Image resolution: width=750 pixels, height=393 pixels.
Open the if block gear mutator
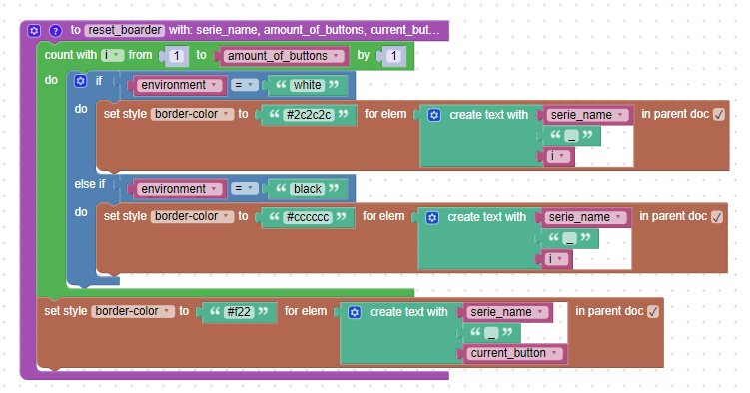click(80, 81)
